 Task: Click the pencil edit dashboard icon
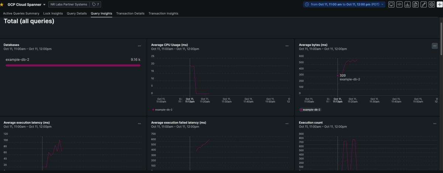[x=424, y=4]
